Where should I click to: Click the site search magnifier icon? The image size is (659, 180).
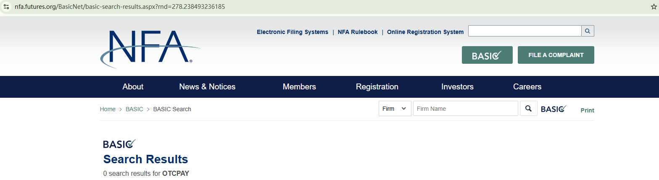tap(588, 31)
